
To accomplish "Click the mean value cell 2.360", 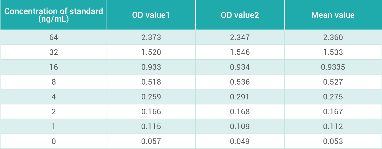I will click(333, 38).
